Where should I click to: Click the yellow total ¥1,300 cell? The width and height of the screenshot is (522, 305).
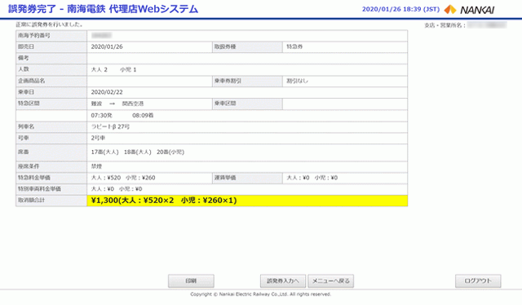(247, 201)
